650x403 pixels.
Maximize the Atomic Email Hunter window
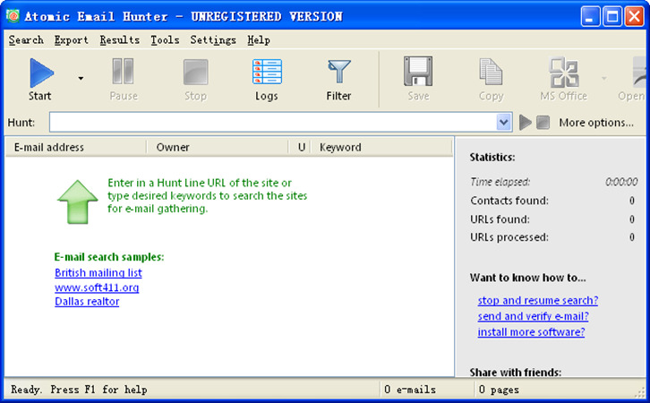[x=612, y=17]
